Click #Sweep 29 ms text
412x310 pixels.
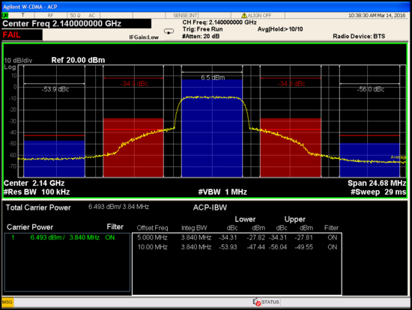click(x=378, y=192)
